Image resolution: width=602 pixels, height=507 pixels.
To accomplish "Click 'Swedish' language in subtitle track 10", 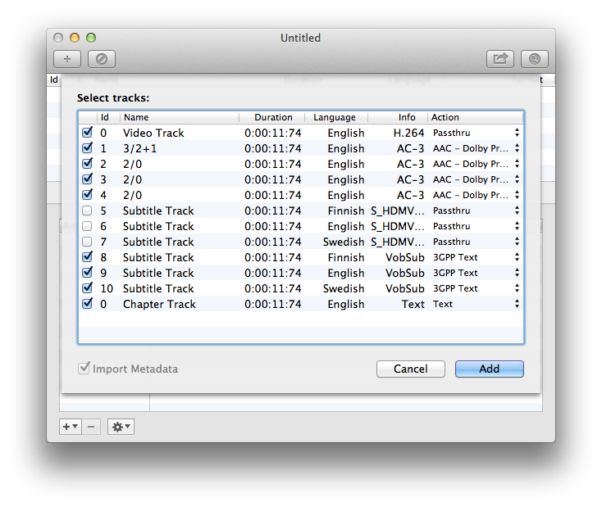I will coord(344,288).
